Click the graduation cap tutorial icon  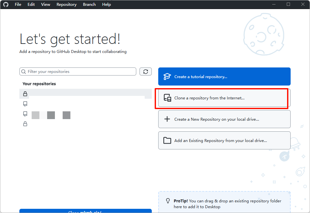click(x=167, y=76)
